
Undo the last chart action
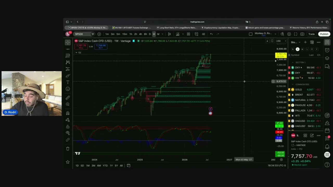[x=211, y=34]
